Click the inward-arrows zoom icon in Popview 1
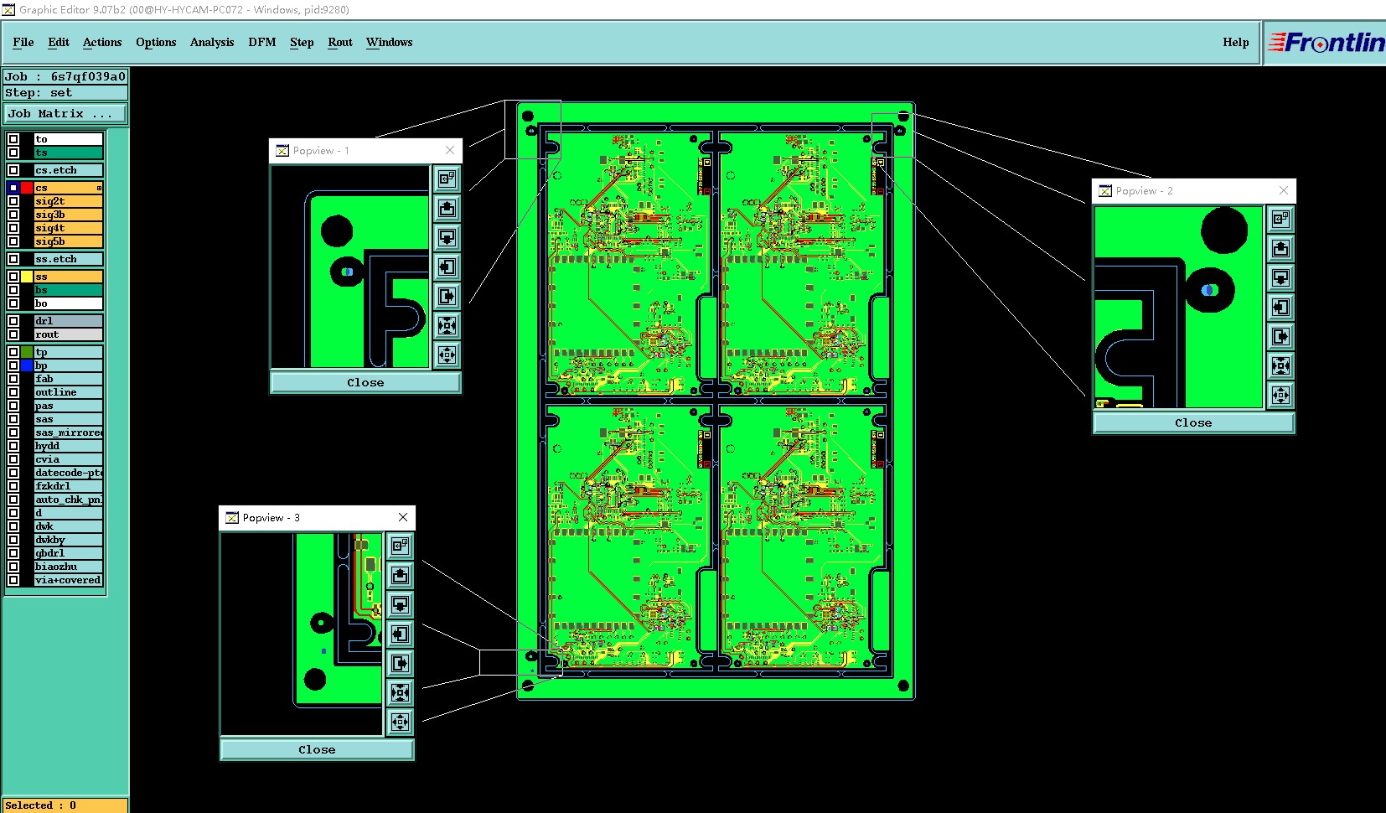This screenshot has height=813, width=1386. 447,325
